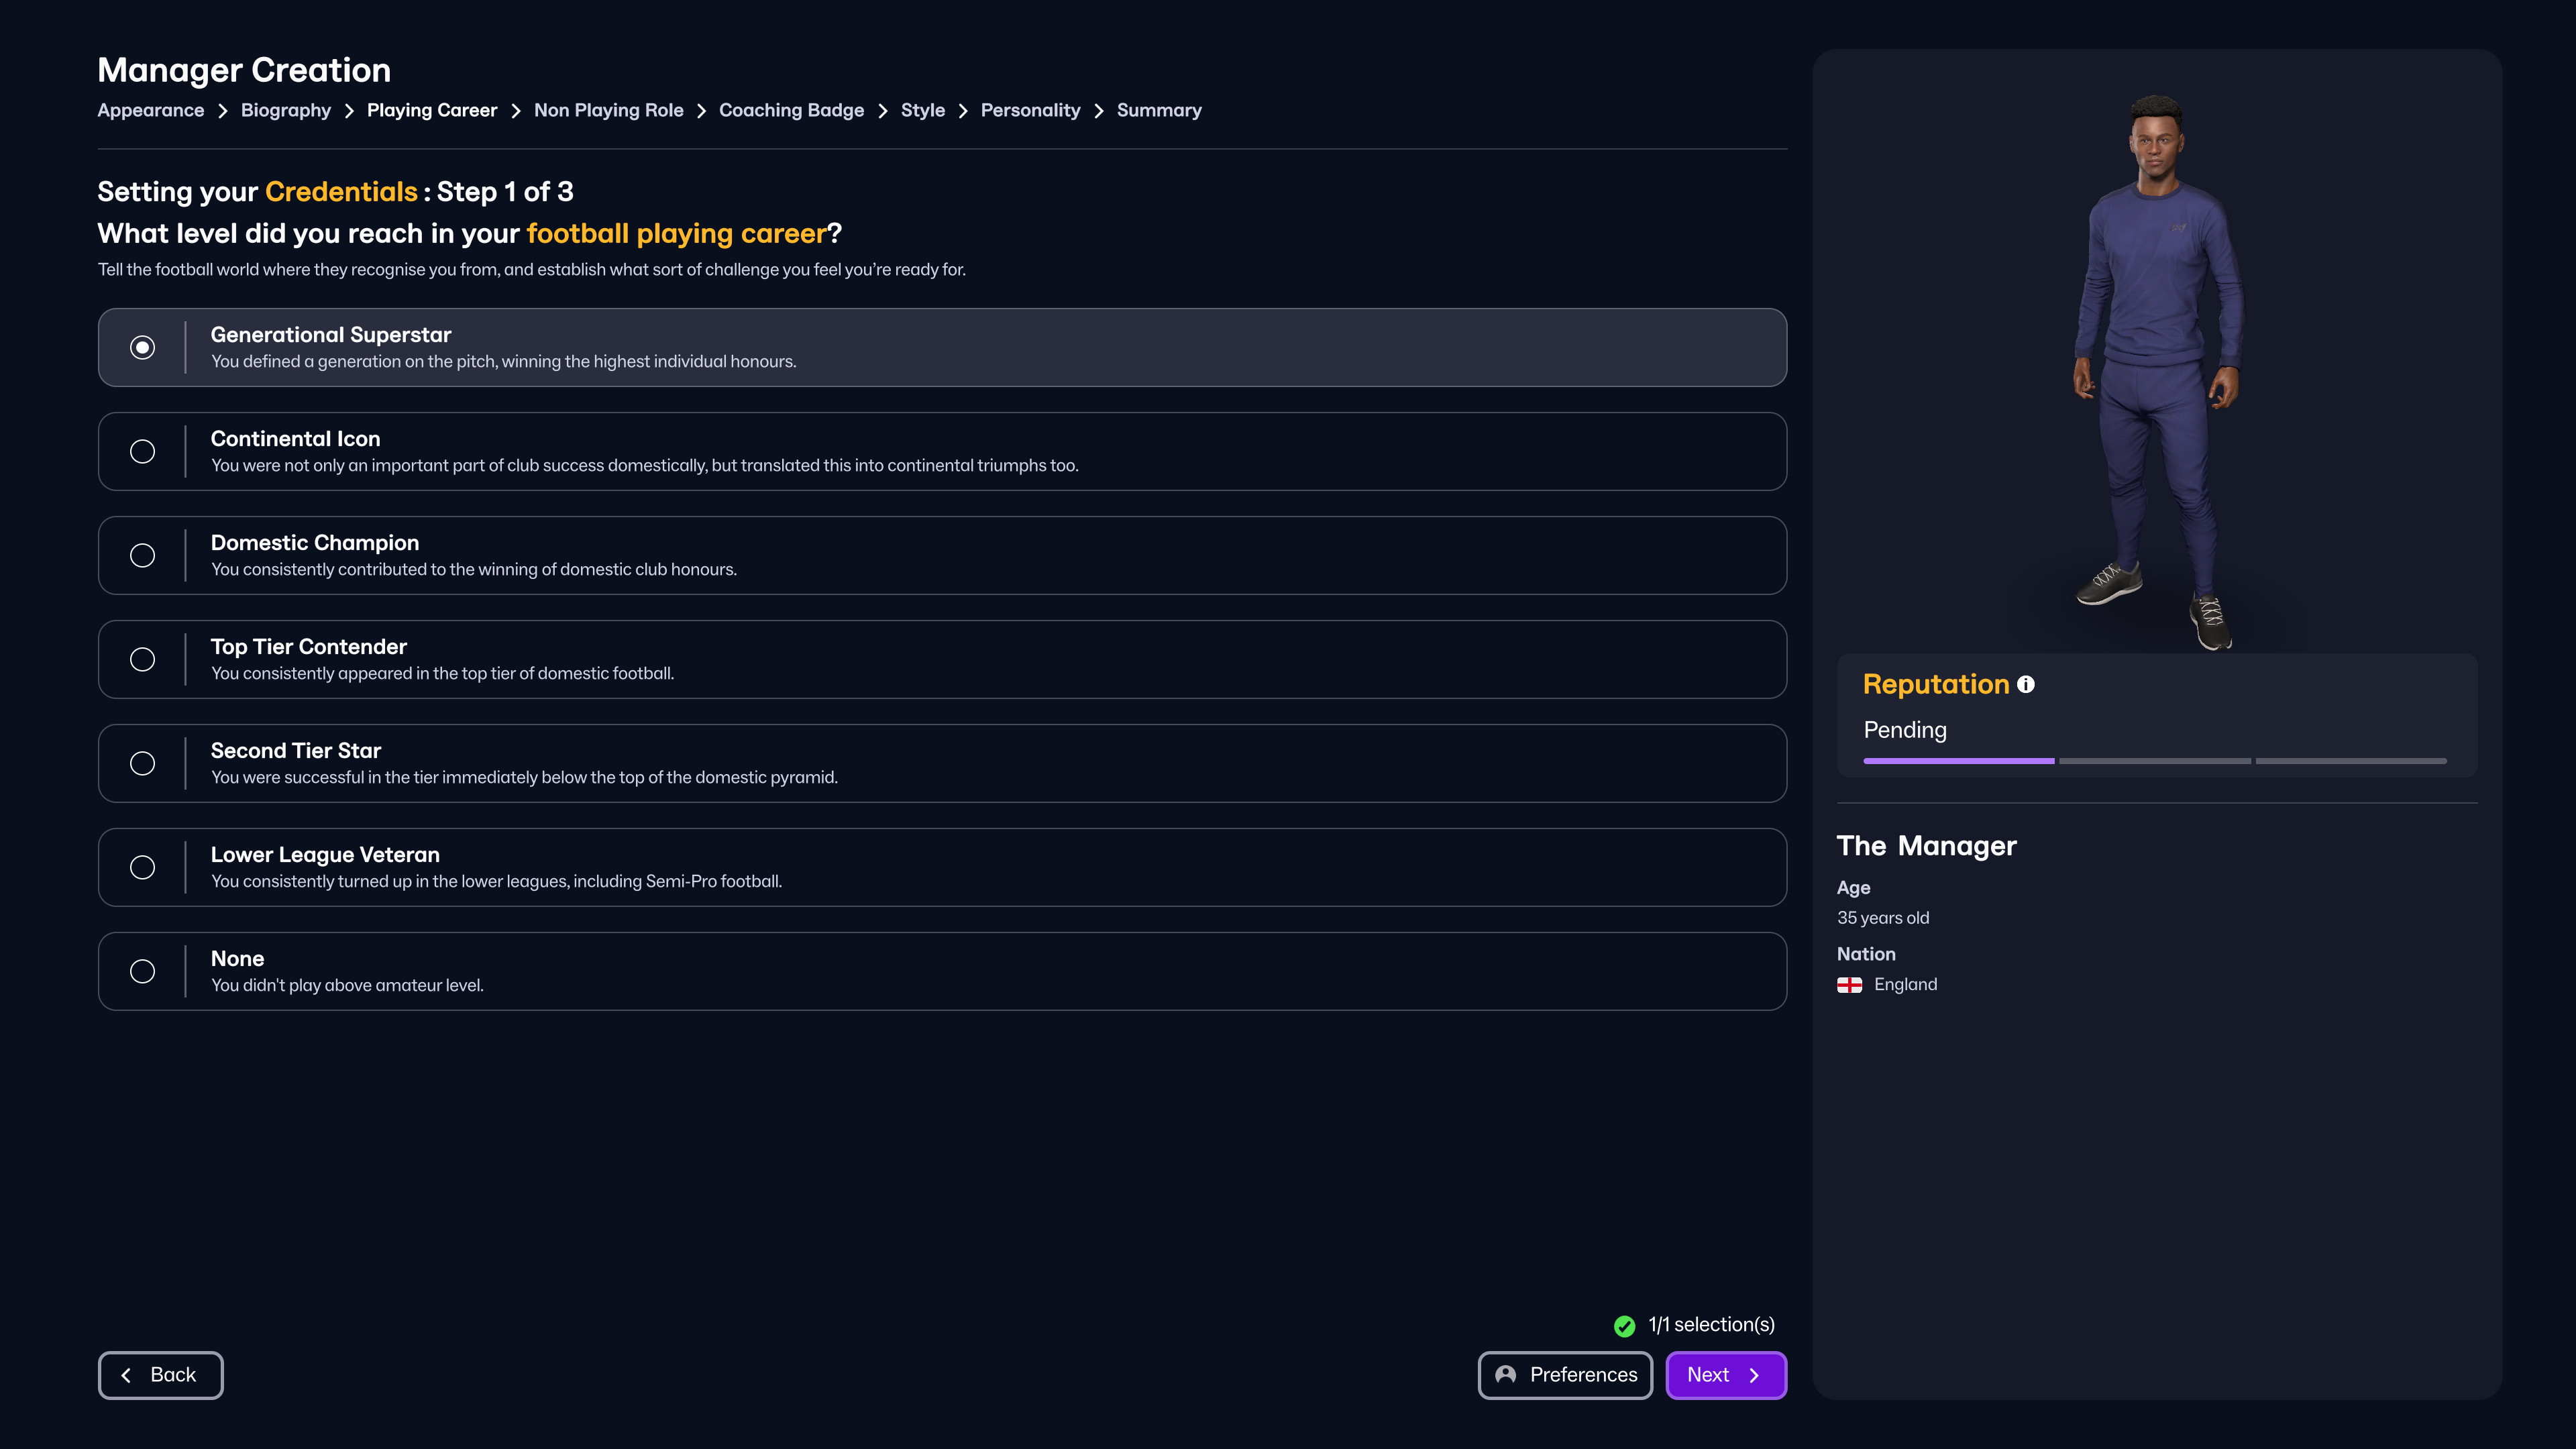
Task: Click the Reputation info icon
Action: point(2025,684)
